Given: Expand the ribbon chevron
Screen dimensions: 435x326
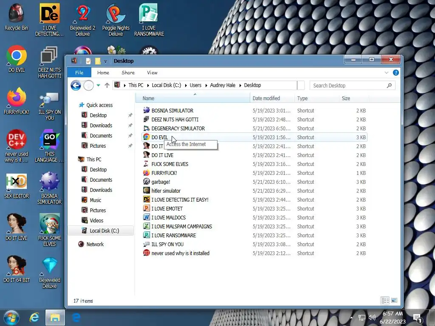Looking at the screenshot, I should click(x=387, y=73).
